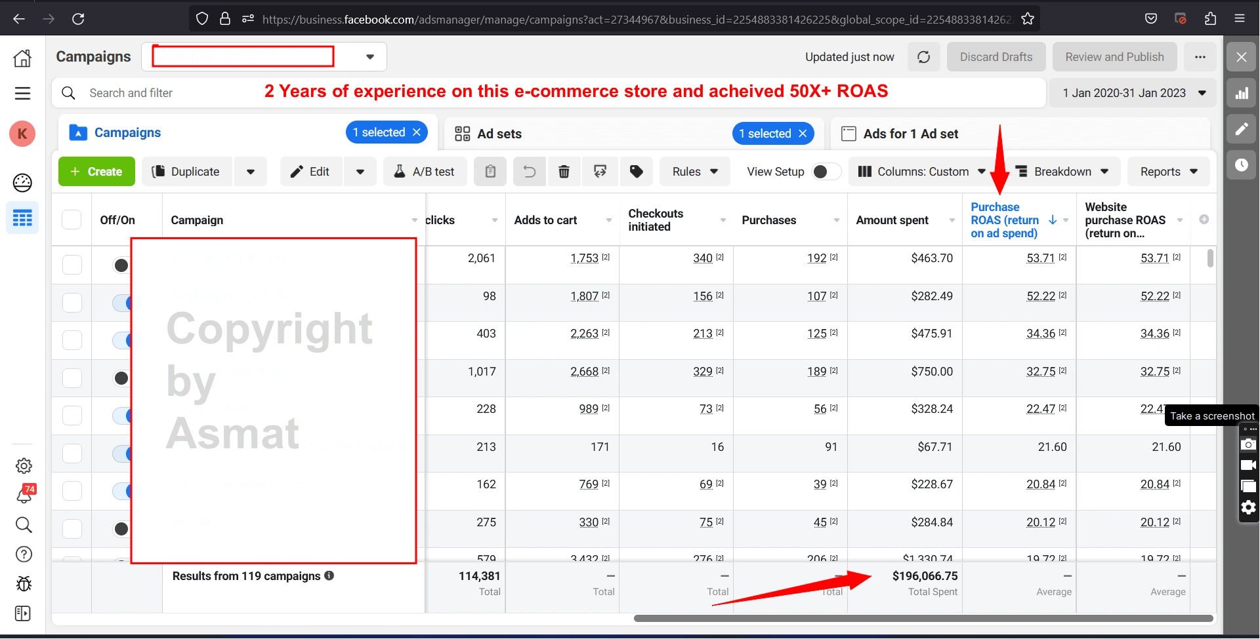Refresh the campaign data

924,57
